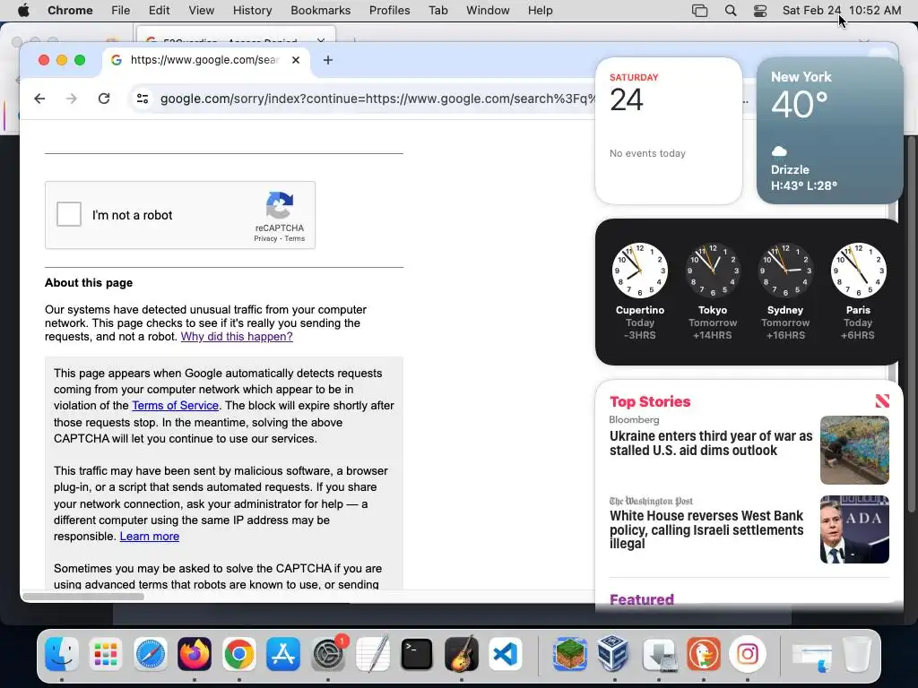Open Visual Studio Code from the Dock
918x688 pixels.
506,653
